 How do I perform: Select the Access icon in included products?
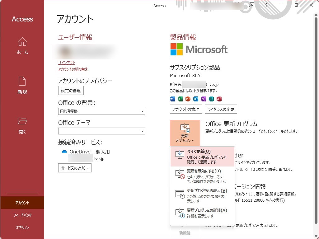tap(218, 99)
